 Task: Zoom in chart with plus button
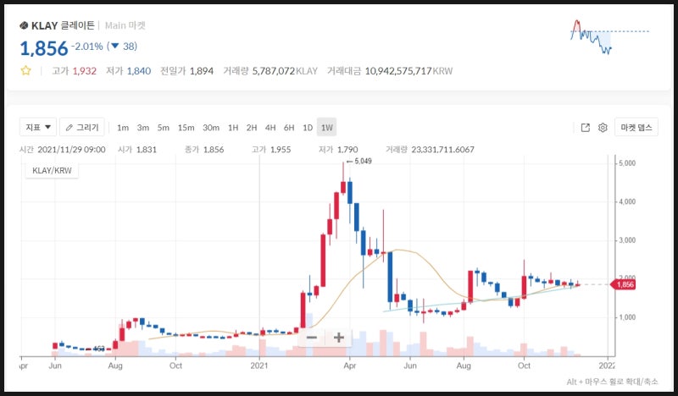pos(338,338)
